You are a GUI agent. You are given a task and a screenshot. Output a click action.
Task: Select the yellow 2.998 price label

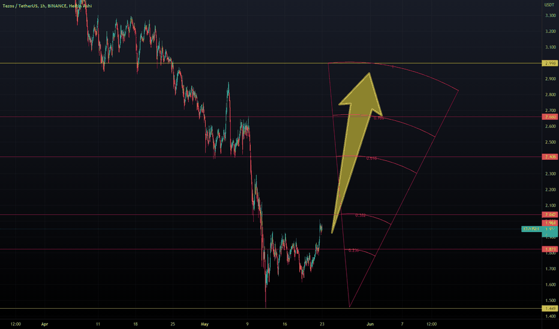coord(550,63)
